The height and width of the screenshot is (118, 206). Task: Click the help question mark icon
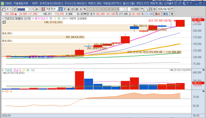(x=191, y=3)
